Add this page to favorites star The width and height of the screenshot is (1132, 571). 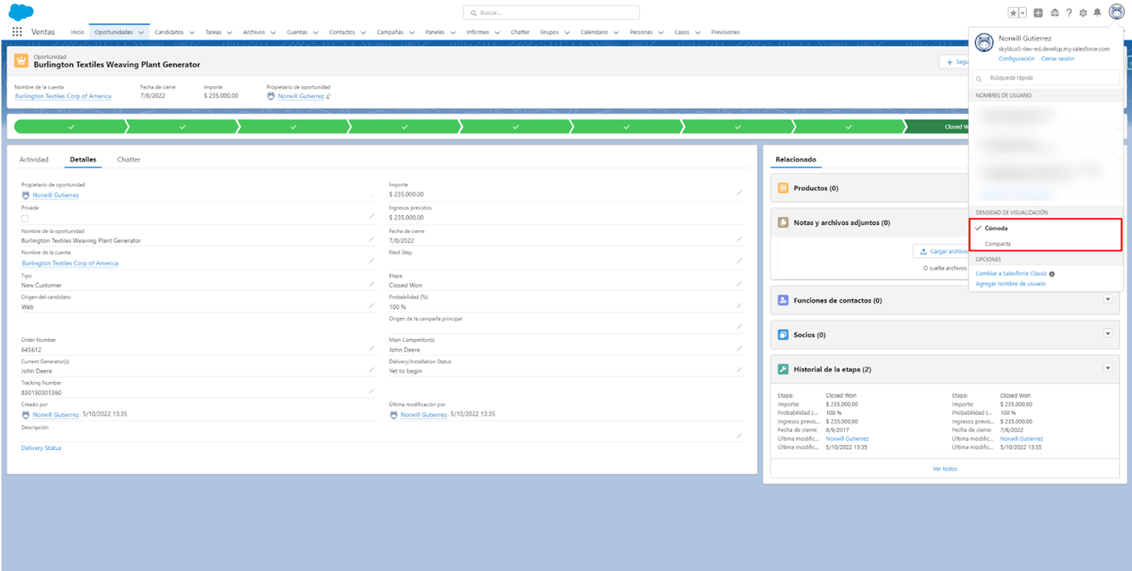point(1013,13)
